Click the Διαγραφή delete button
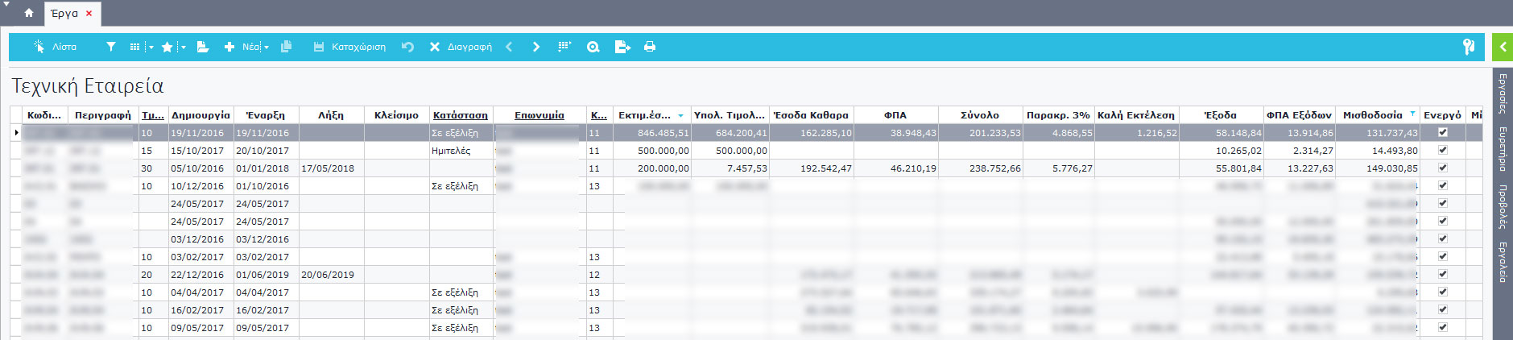 tap(461, 47)
